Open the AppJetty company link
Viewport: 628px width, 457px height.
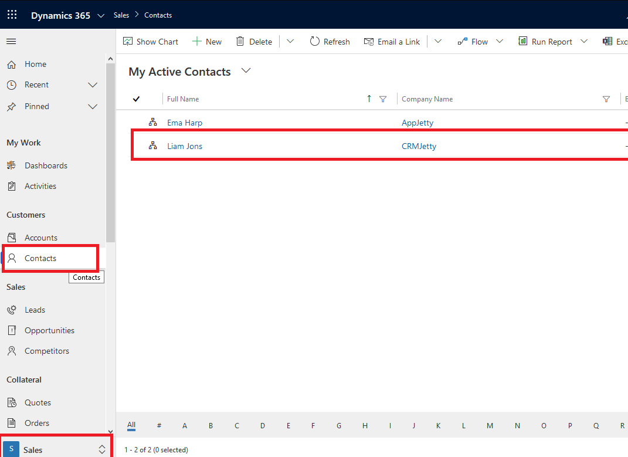[x=417, y=123]
